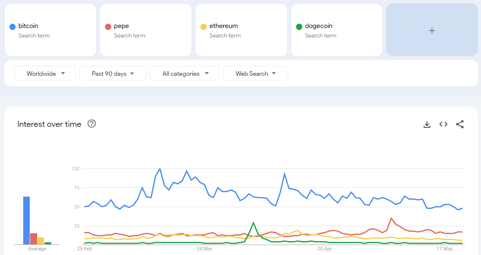
Task: Click the Interest over time heading
Action: tap(49, 124)
